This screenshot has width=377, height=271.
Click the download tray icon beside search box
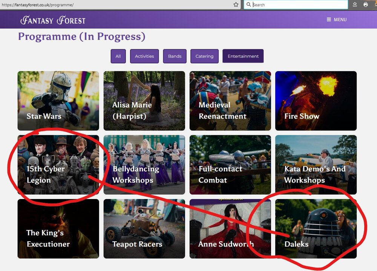[x=355, y=5]
